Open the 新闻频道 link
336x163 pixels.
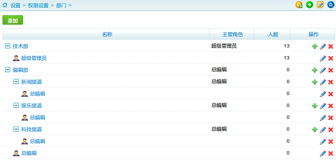[x=31, y=82]
